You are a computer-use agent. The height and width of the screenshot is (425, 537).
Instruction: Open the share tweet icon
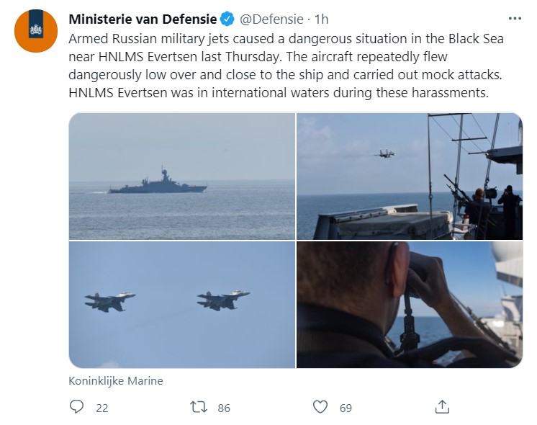tap(443, 408)
